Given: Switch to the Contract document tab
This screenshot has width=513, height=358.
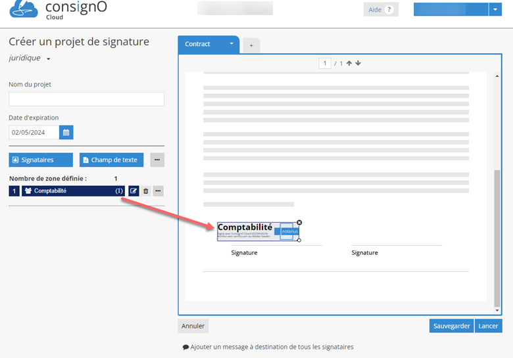Looking at the screenshot, I should [198, 44].
